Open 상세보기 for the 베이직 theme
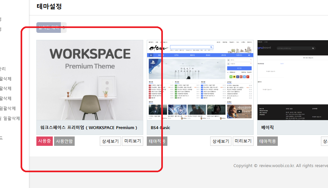Image resolution: width=328 pixels, height=188 pixels. [324, 141]
